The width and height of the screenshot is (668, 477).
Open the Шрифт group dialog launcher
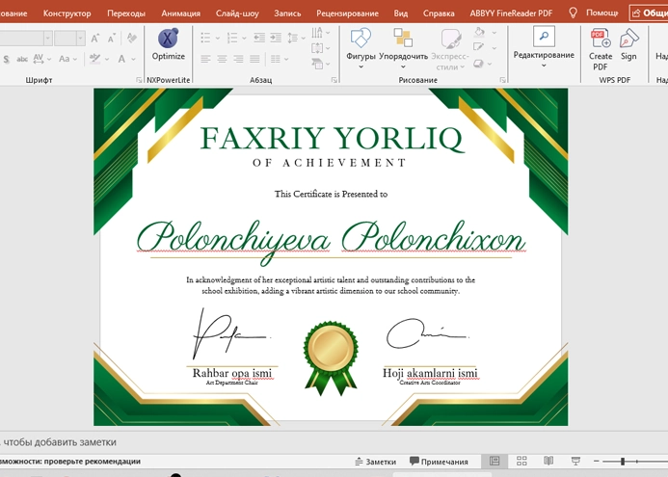pos(139,80)
